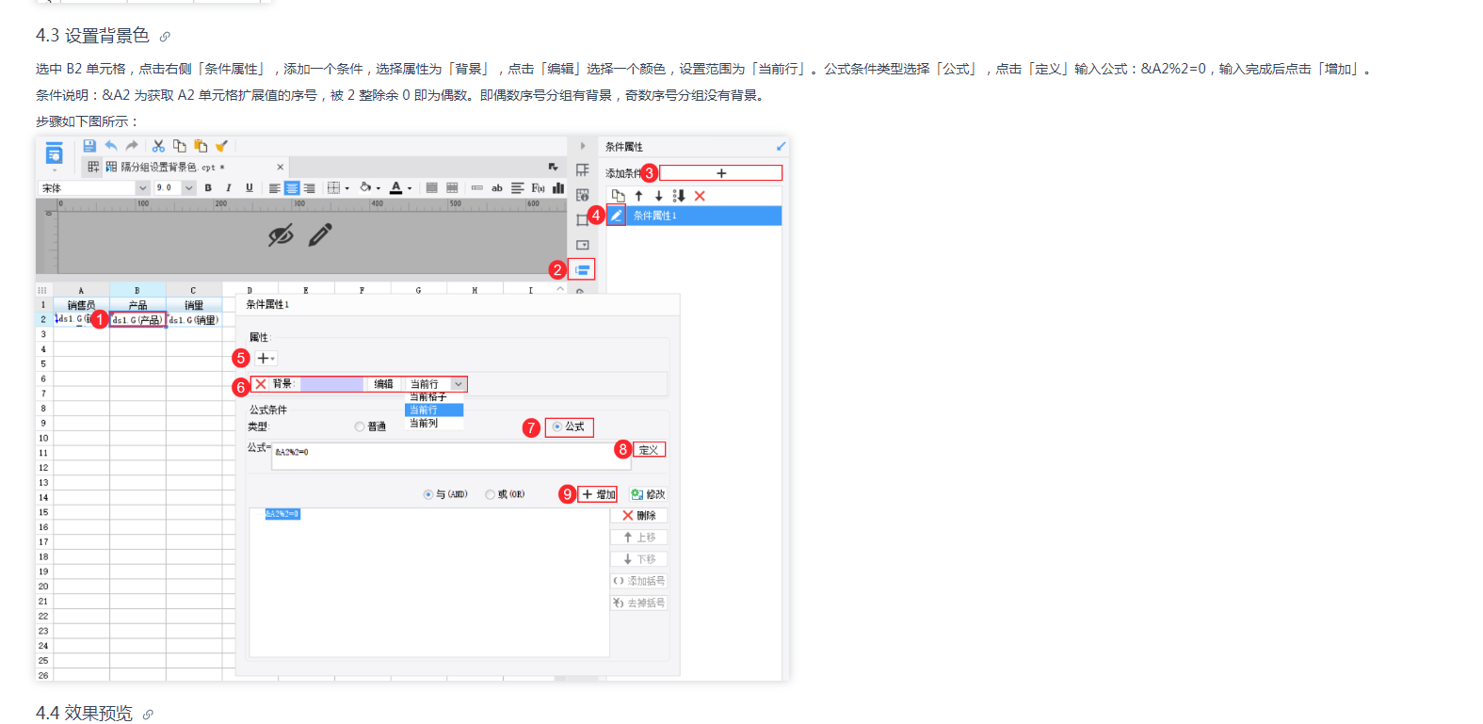This screenshot has height=724, width=1483.
Task: Click the align left icon
Action: [274, 188]
